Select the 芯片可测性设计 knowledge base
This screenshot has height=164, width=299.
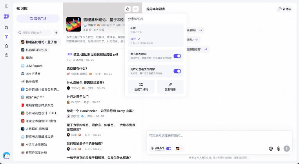[40, 113]
